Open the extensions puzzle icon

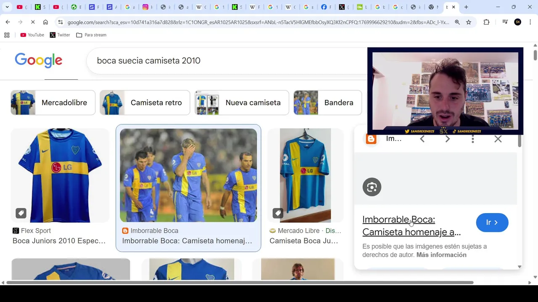click(486, 22)
